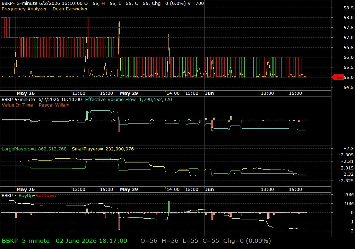Click 'Effective Volume Flow=1,790,152,320' label

click(x=128, y=99)
